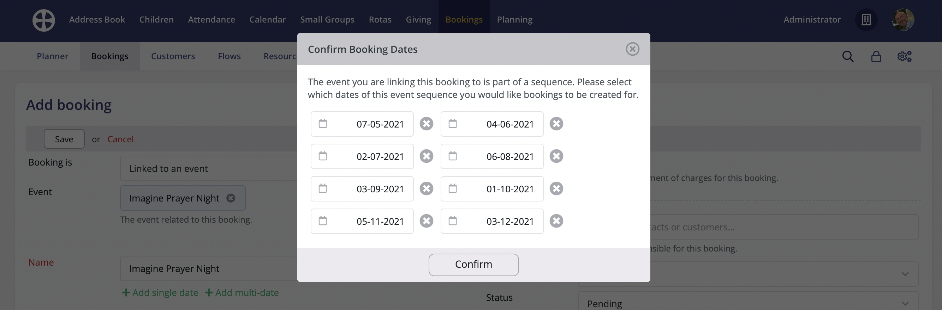
Task: Click the lock icon near the settings gear
Action: pos(876,56)
